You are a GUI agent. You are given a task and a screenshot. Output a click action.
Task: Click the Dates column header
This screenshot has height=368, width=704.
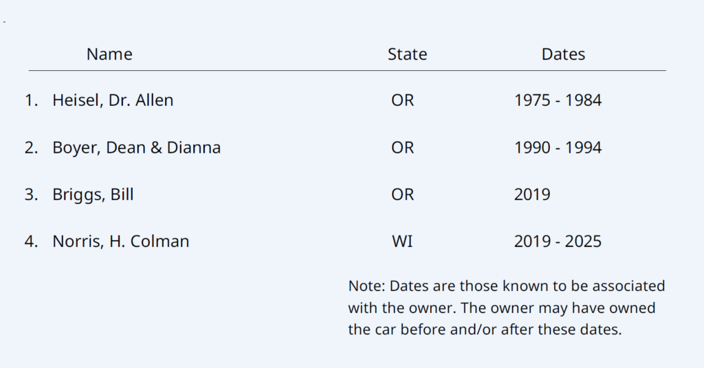(563, 54)
